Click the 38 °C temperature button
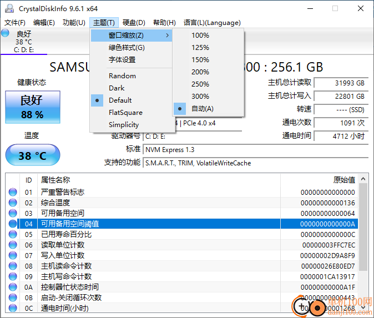 (x=33, y=155)
